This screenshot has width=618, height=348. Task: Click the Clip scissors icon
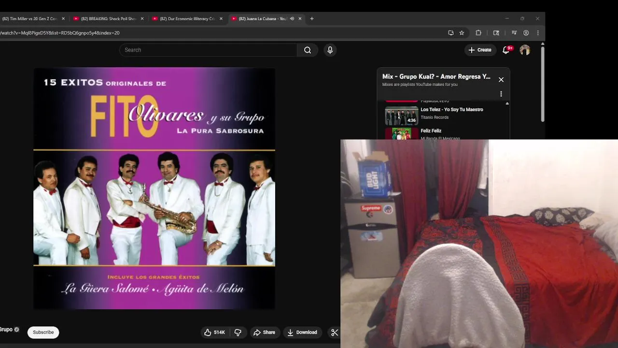click(334, 332)
